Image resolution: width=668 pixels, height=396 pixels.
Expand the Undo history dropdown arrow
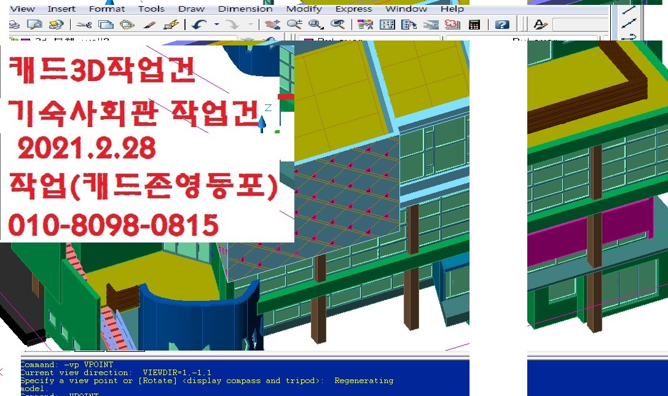216,25
